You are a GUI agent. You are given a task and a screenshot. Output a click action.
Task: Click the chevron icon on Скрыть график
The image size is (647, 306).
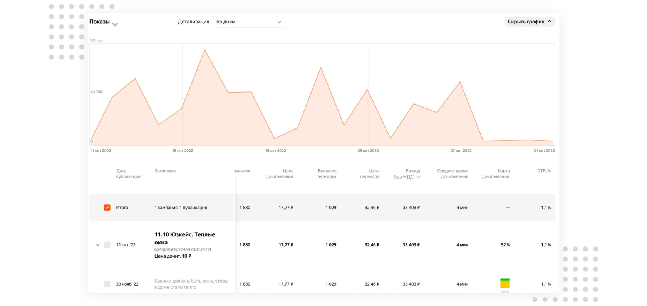click(x=550, y=22)
